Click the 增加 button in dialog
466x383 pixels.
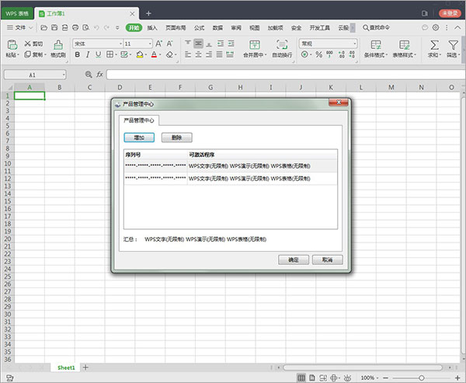(x=139, y=138)
